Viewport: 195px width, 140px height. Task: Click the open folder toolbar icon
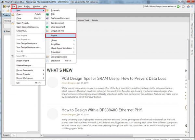click(8, 11)
